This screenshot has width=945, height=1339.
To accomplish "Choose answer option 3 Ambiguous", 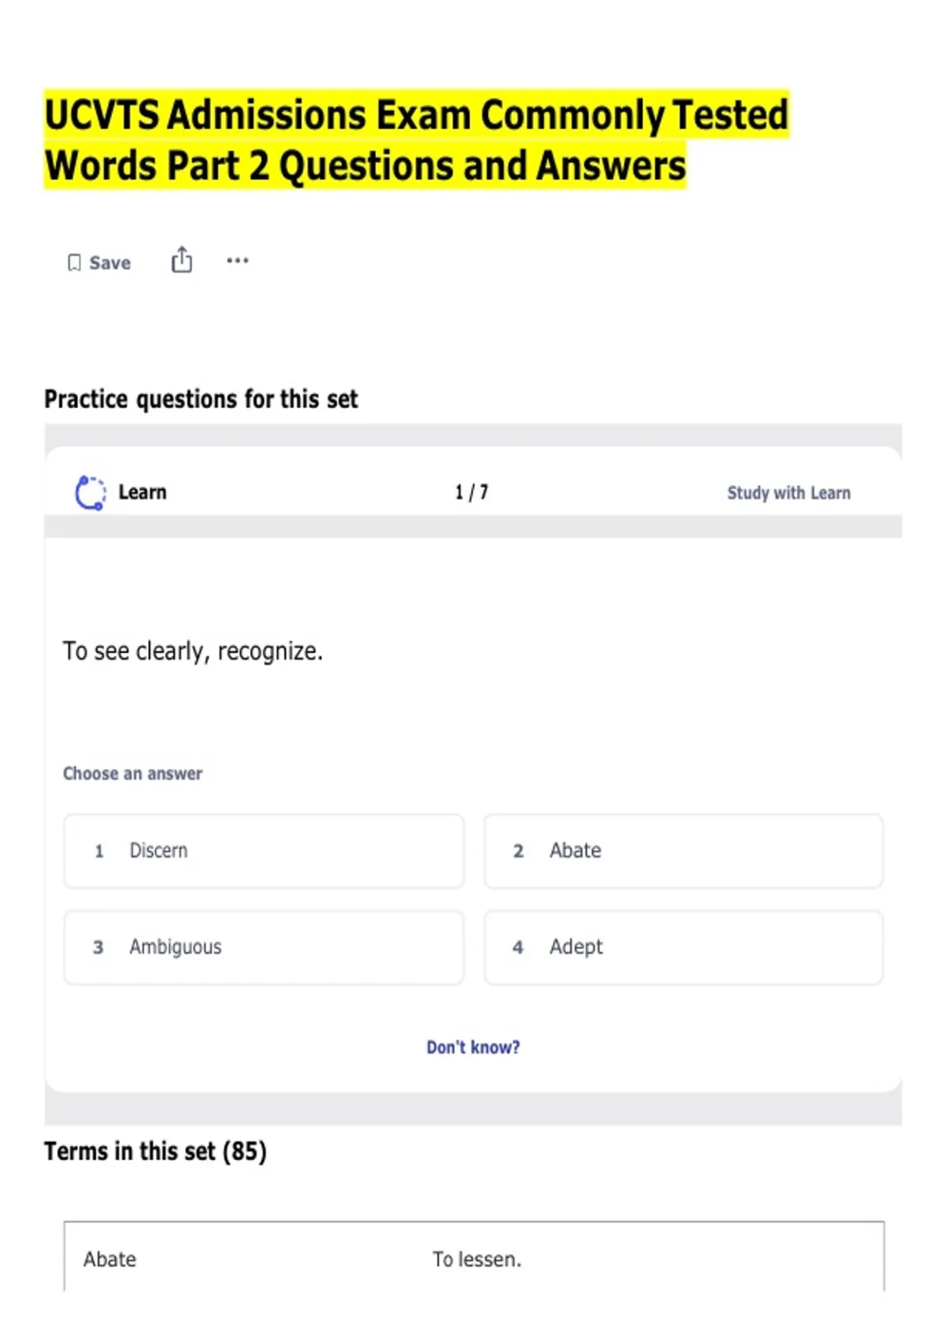I will coord(264,948).
